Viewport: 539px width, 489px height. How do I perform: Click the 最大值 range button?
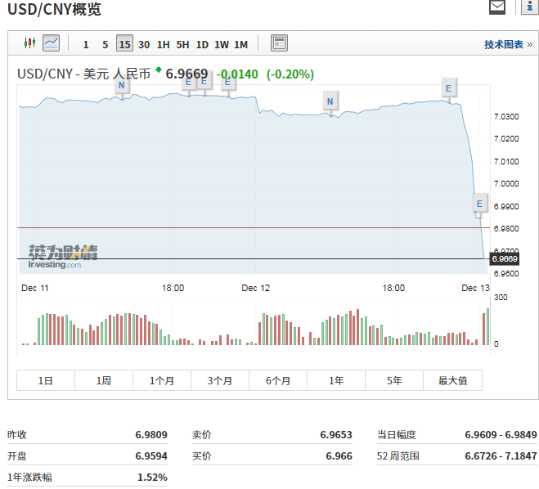[x=452, y=380]
